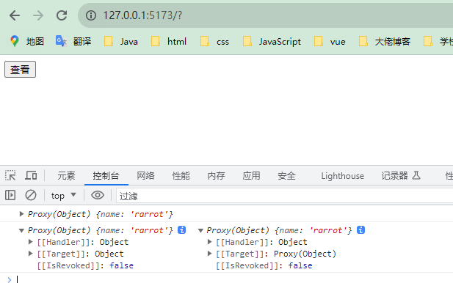Switch to the 内存 tab
This screenshot has height=283, width=453.
pyautogui.click(x=216, y=176)
